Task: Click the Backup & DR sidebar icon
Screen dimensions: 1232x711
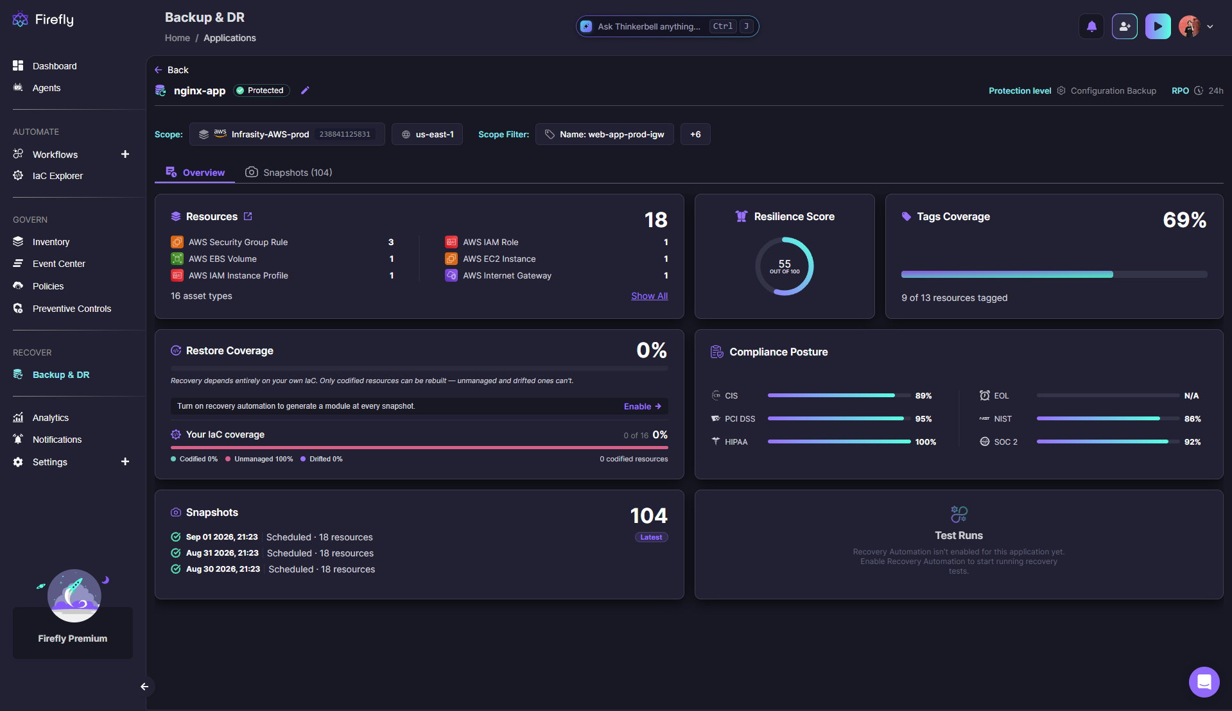Action: point(18,375)
